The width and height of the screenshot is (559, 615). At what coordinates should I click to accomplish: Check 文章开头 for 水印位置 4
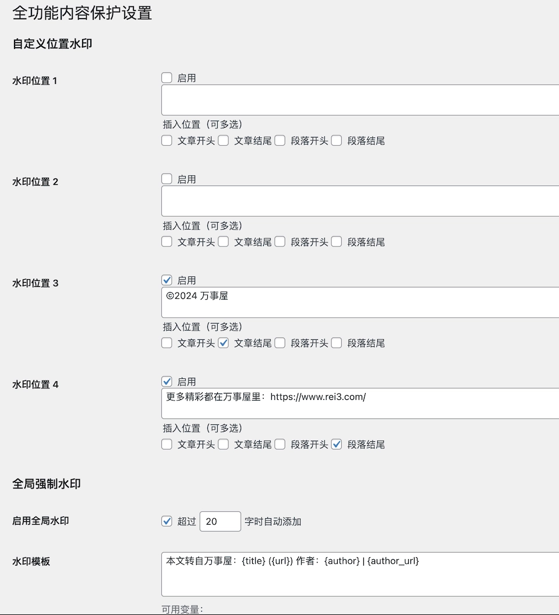167,444
